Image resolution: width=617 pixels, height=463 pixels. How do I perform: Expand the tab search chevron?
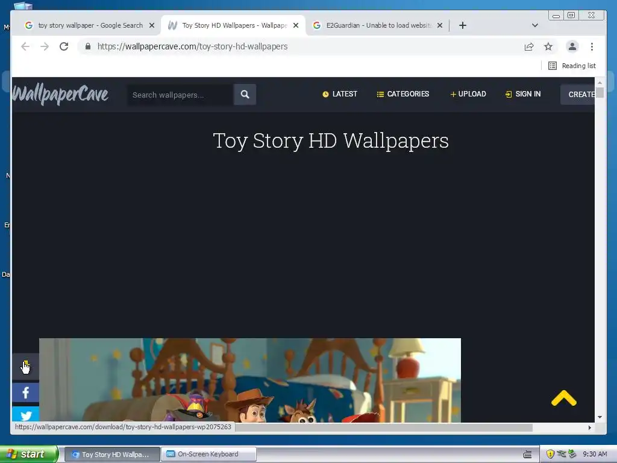tap(535, 25)
